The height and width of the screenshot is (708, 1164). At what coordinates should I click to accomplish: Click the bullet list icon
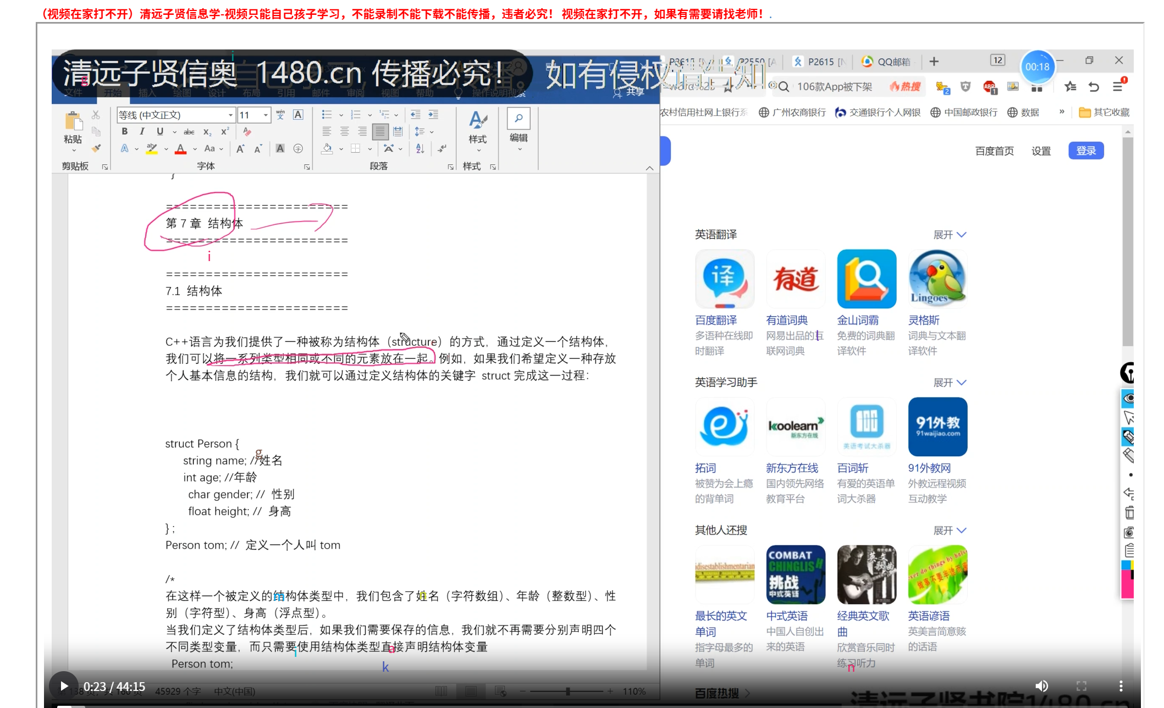click(x=327, y=114)
